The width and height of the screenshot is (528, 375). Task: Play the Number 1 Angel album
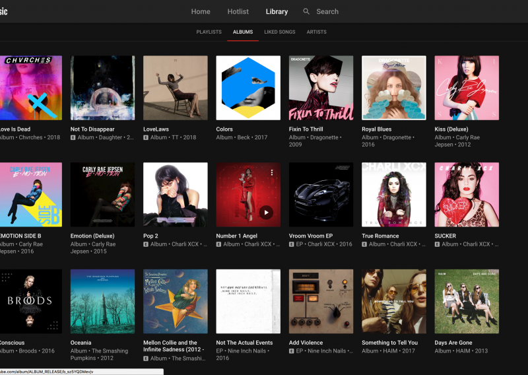[266, 213]
